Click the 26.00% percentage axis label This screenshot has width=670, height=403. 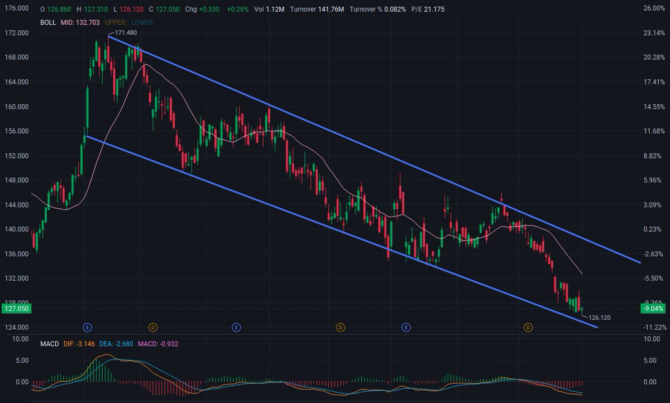pos(654,8)
